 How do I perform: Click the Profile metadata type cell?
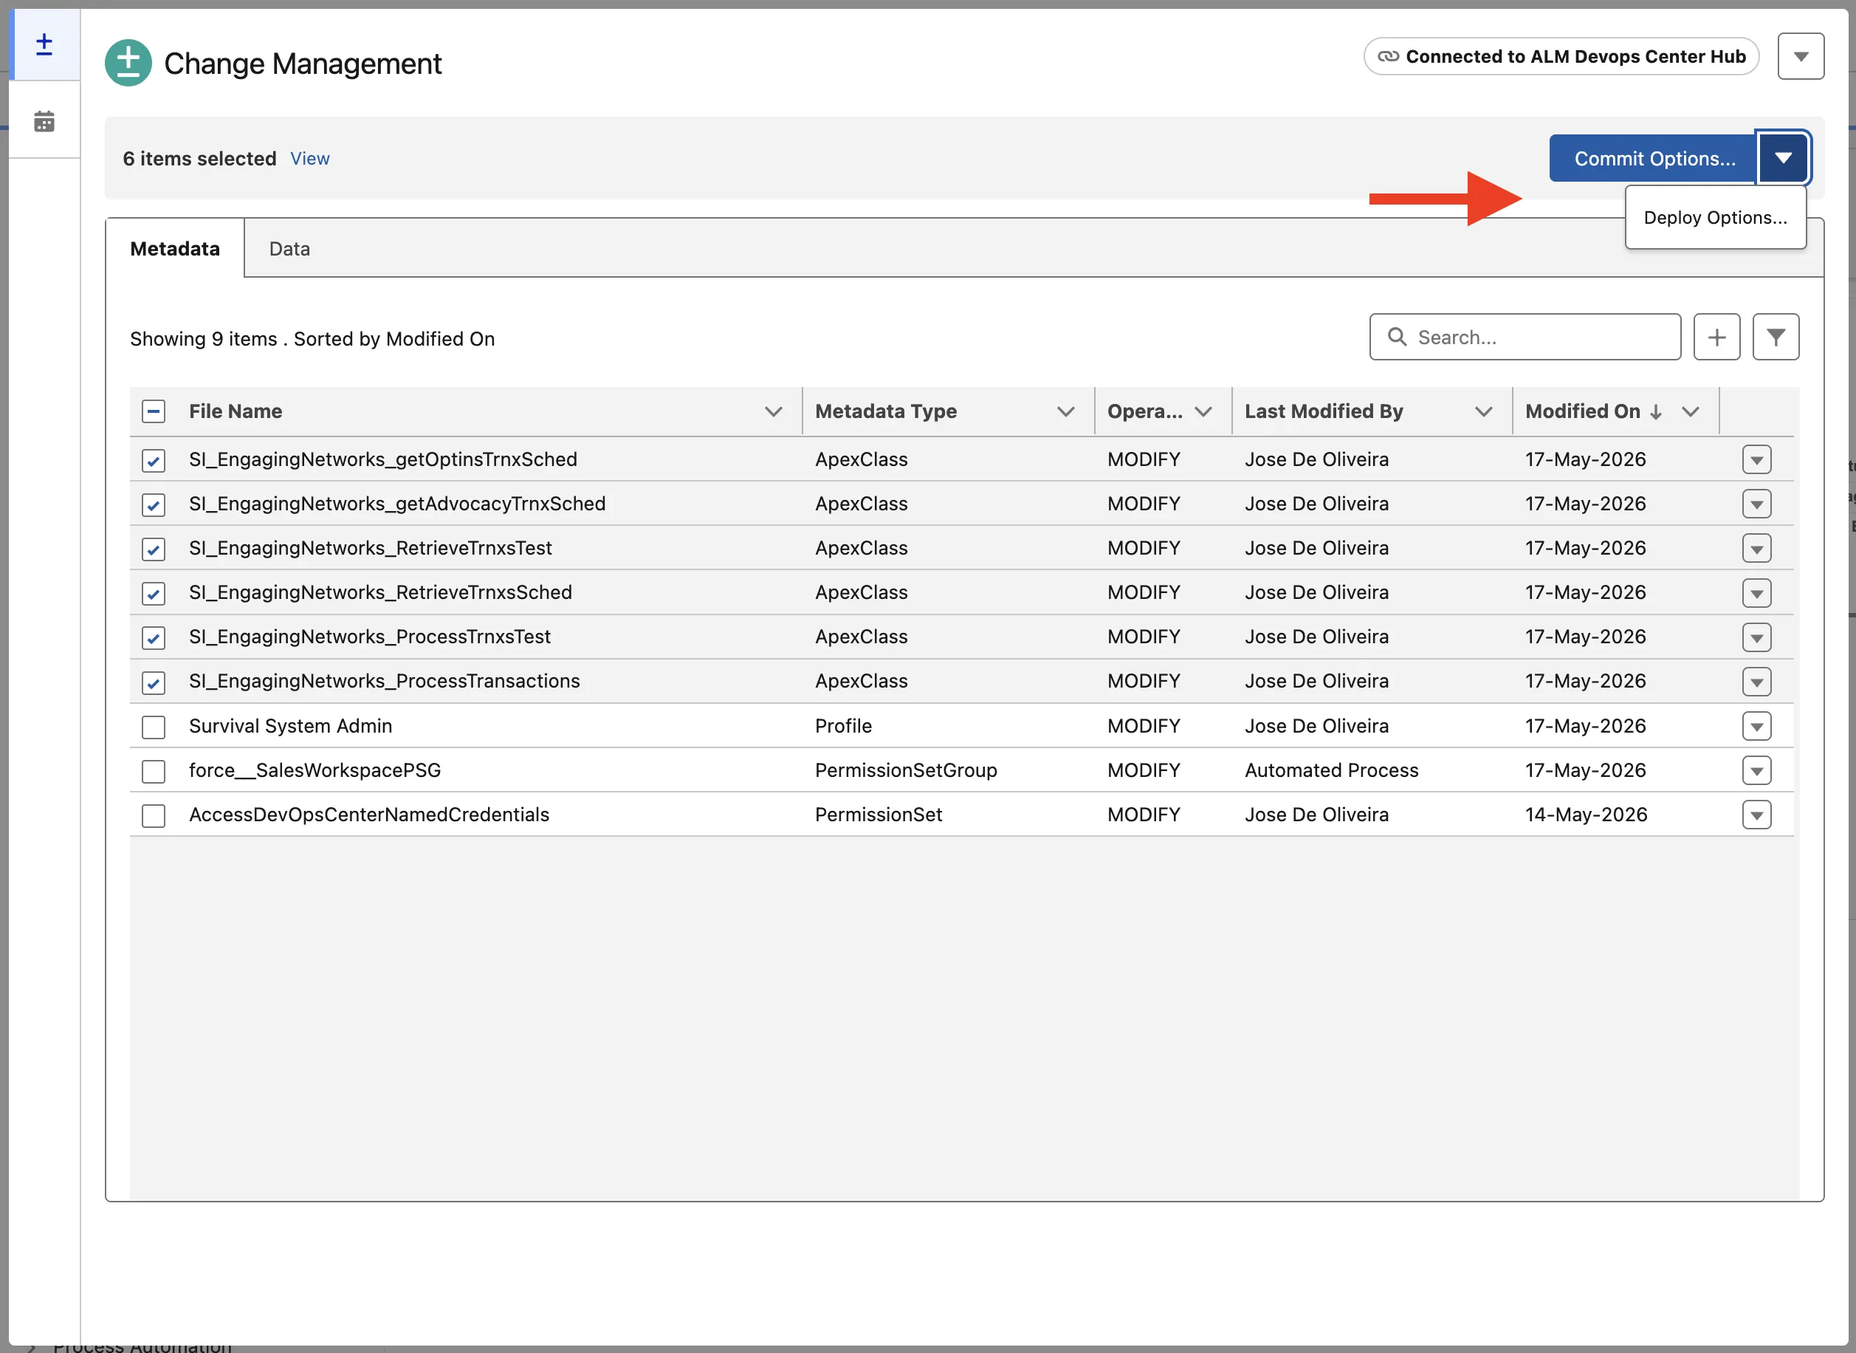coord(842,726)
